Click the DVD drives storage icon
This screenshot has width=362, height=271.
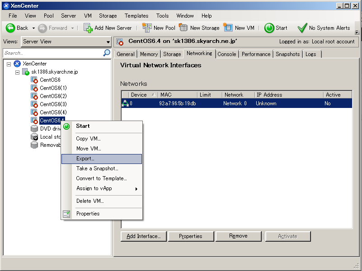[x=34, y=129]
